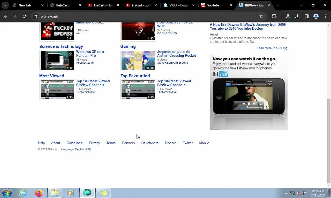Open Windows XP on a Pentium Pro thumbnail
331x198 pixels.
click(x=57, y=60)
